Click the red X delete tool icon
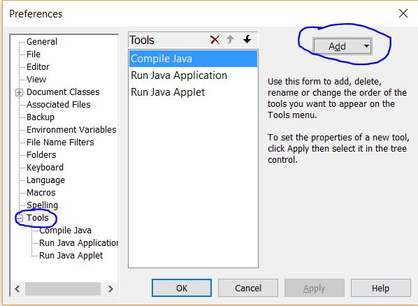418x306 pixels. click(x=215, y=40)
